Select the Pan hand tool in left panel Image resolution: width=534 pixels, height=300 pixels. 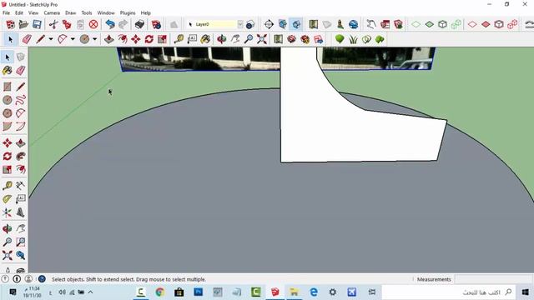click(x=20, y=229)
